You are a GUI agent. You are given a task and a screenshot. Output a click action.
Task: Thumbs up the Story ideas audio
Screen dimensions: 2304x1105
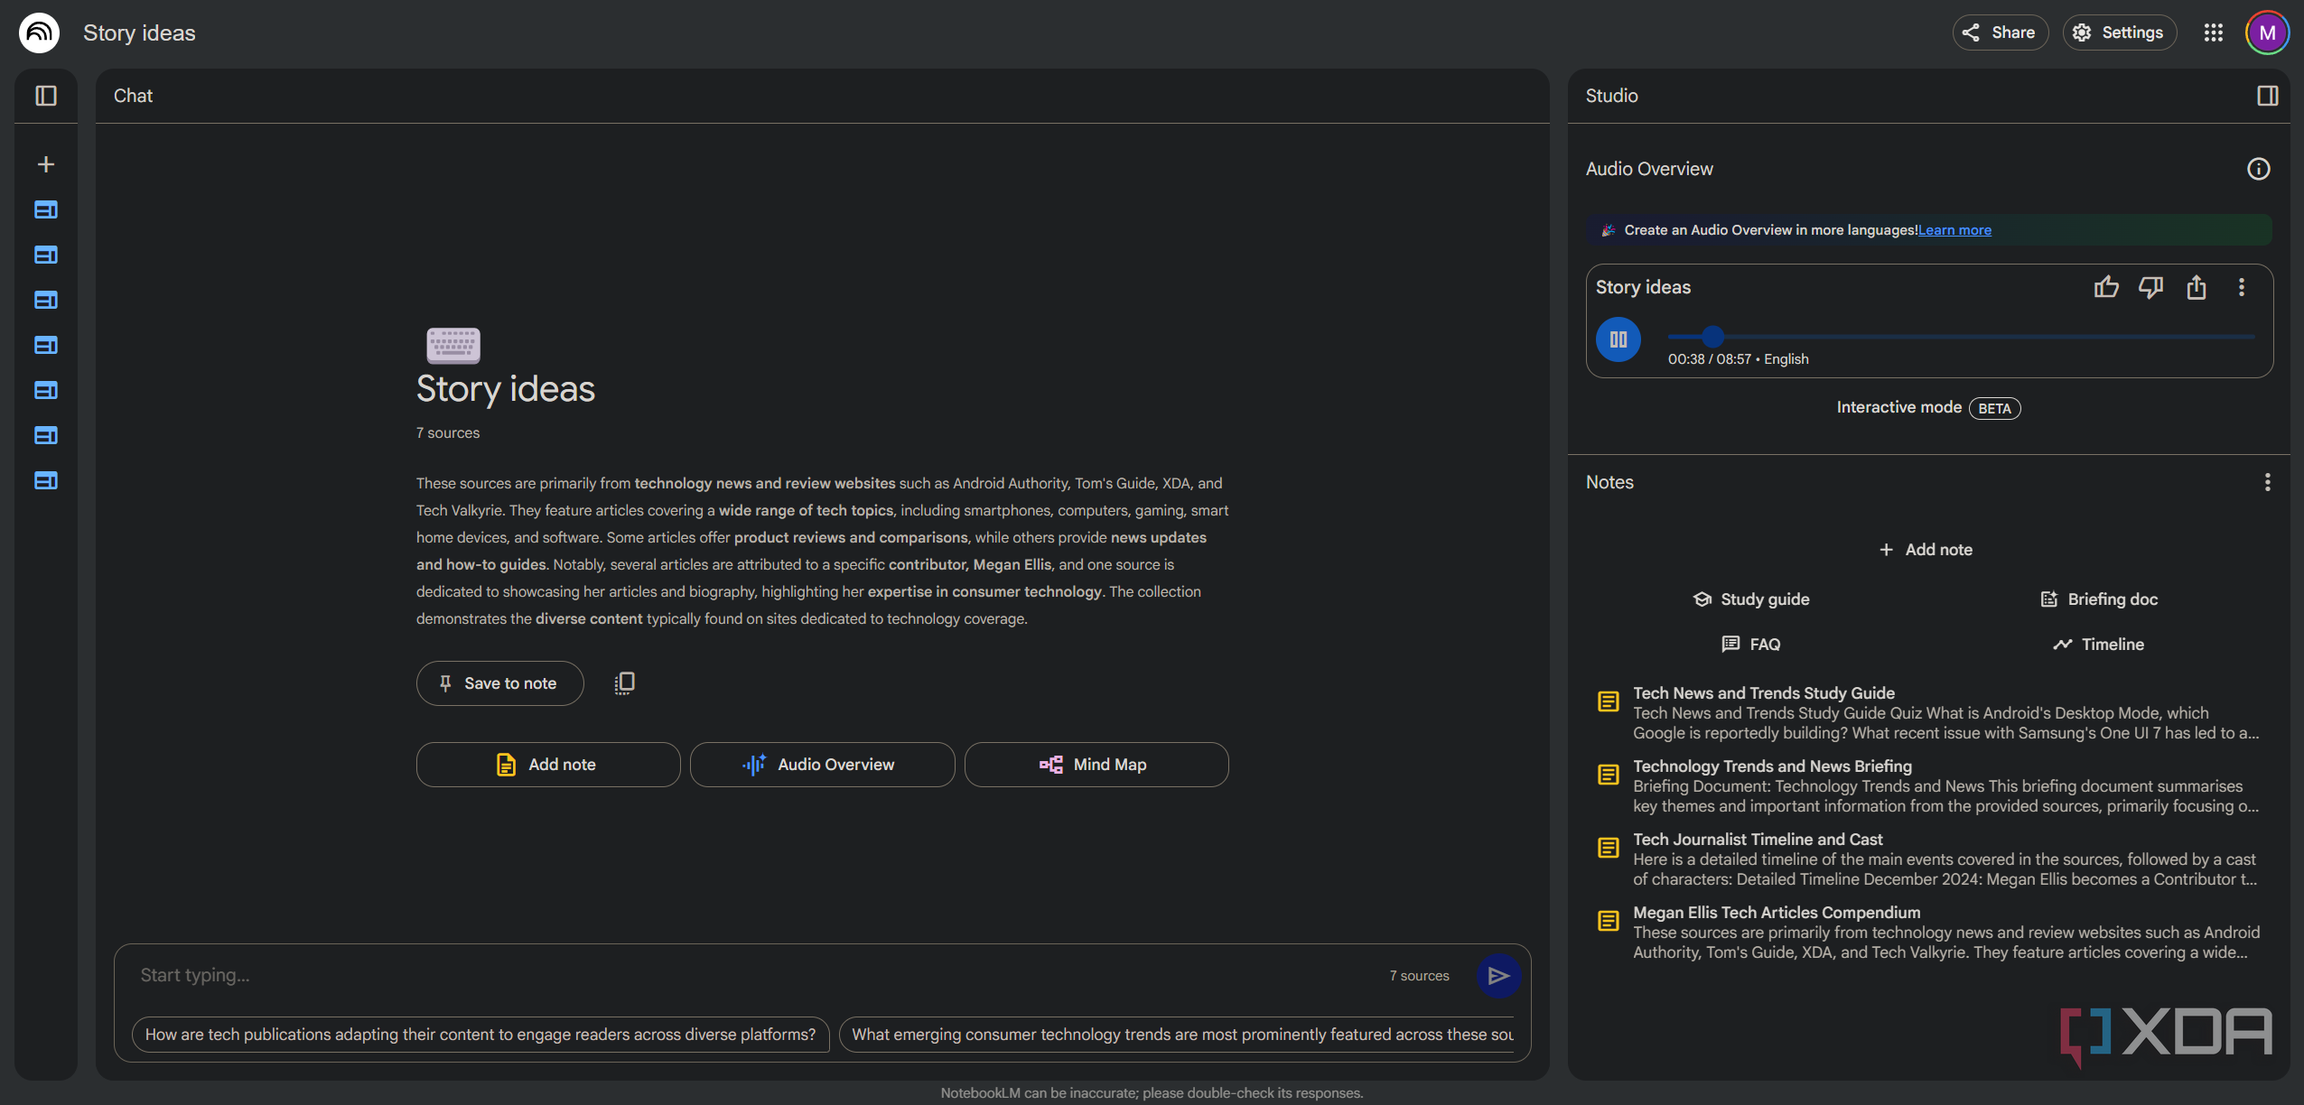(2106, 287)
